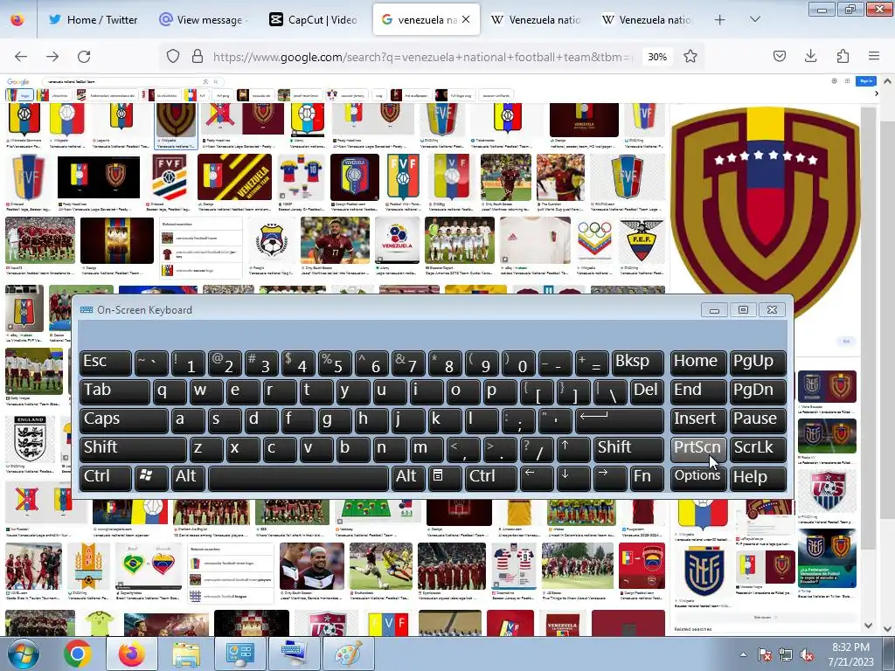
Task: Launch Chrome from the taskbar
Action: (78, 654)
